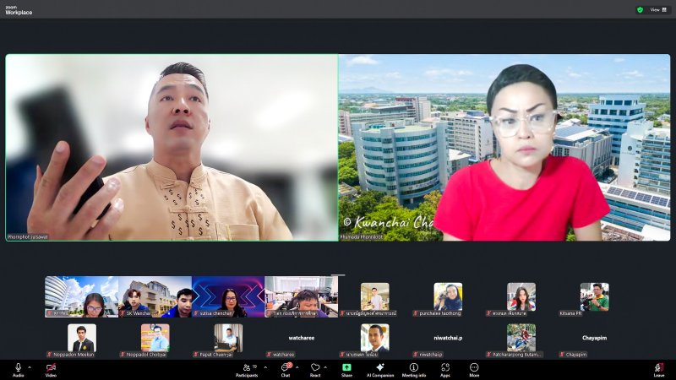
Task: Click the green Share screen button
Action: click(346, 369)
